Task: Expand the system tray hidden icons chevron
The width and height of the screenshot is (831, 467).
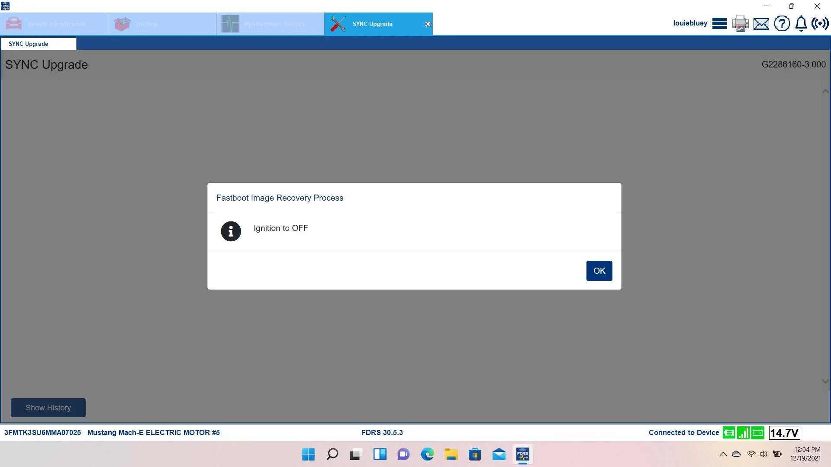Action: click(x=723, y=454)
